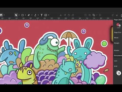Click the Bleed label in page panel

click(x=116, y=38)
